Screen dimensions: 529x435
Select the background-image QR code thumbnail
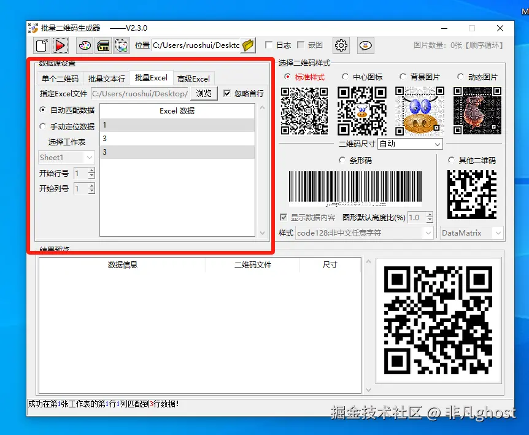click(420, 111)
